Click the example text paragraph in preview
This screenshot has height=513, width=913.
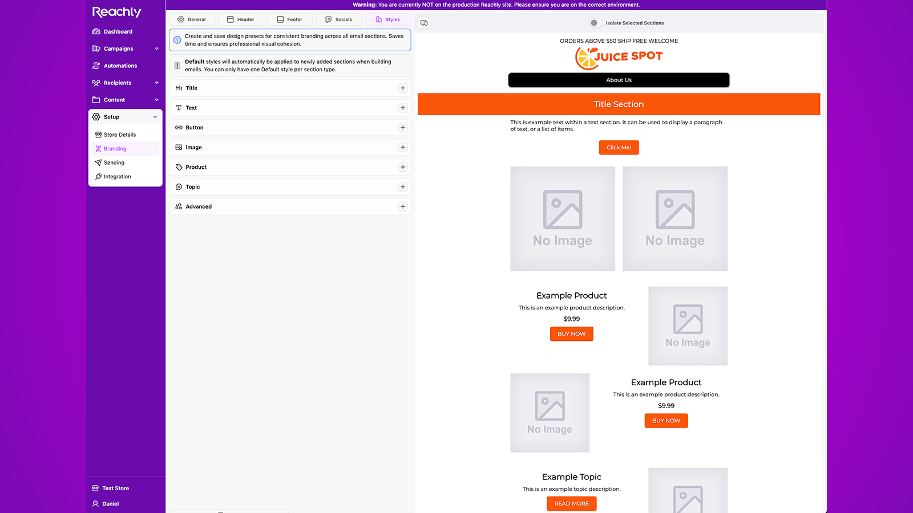point(616,126)
